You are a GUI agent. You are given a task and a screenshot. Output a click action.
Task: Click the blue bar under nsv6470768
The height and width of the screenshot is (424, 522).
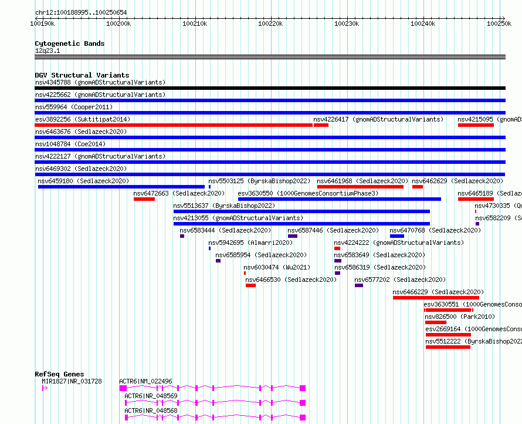point(397,236)
